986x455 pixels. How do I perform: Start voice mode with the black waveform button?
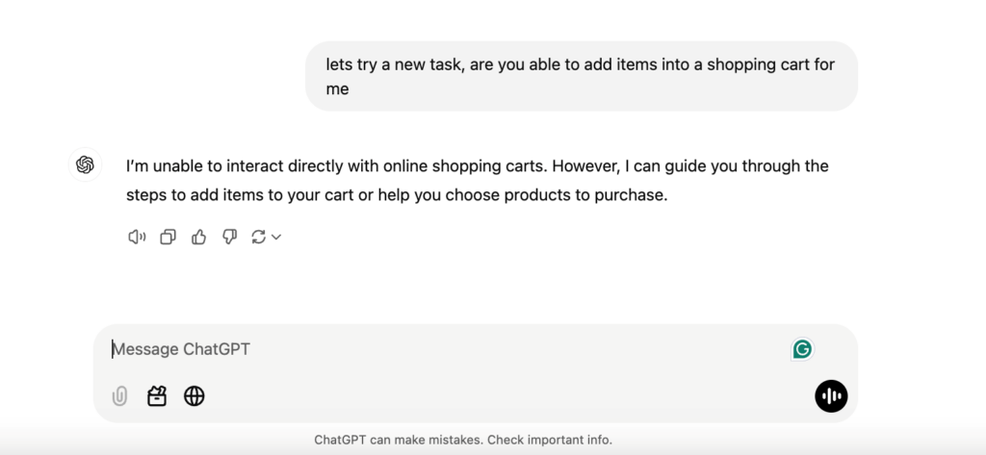point(831,396)
